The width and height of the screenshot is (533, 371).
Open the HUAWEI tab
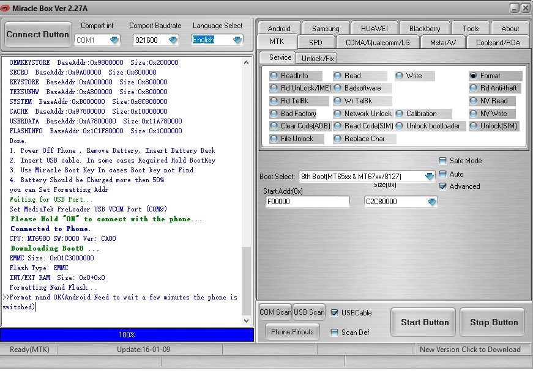coord(375,29)
